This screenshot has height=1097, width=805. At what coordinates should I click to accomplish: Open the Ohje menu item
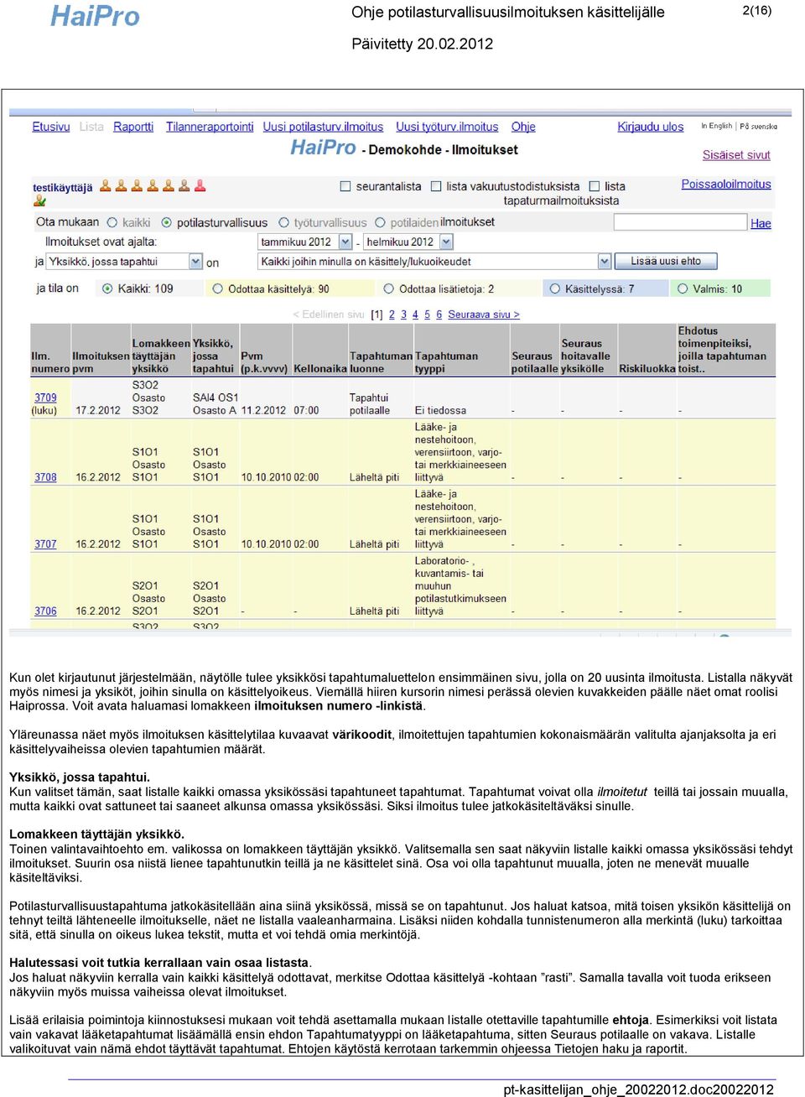[x=523, y=127]
